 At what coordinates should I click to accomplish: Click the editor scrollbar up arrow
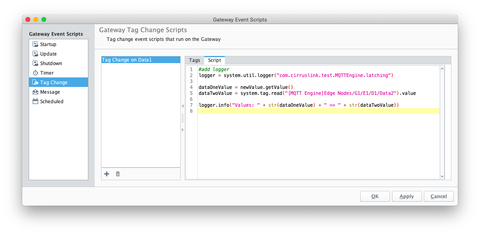[x=442, y=69]
